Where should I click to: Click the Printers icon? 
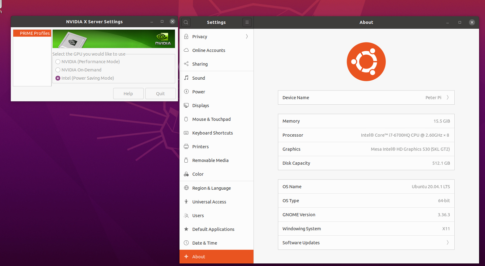coord(186,146)
